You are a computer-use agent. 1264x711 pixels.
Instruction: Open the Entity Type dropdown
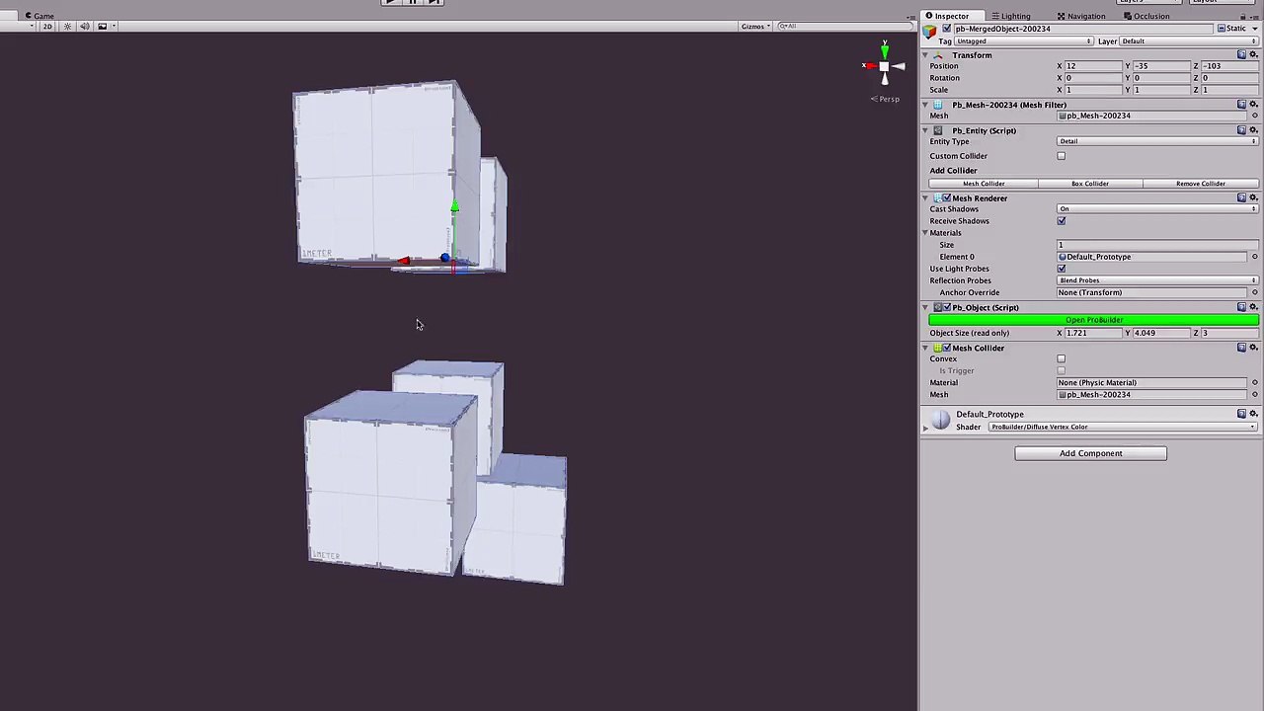pos(1157,141)
